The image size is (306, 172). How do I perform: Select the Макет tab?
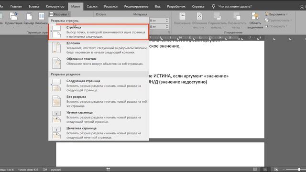click(76, 6)
